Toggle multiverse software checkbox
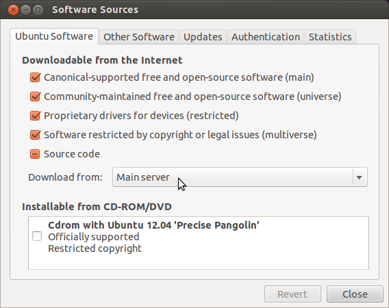This screenshot has width=389, height=308. [x=35, y=135]
